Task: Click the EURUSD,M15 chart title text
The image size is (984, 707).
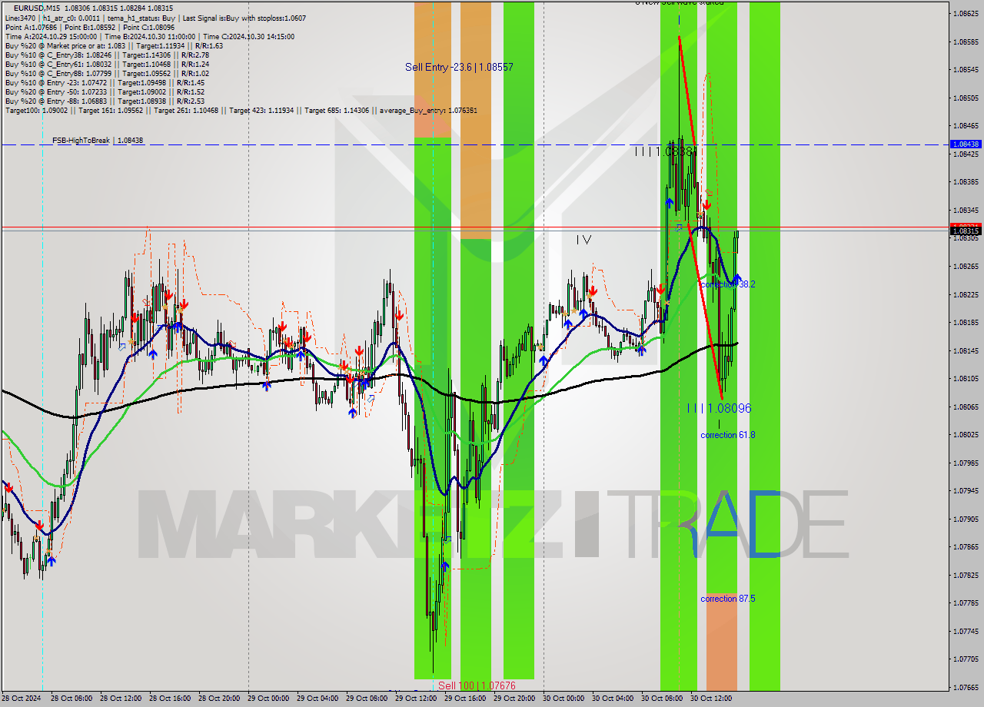Action: 38,8
